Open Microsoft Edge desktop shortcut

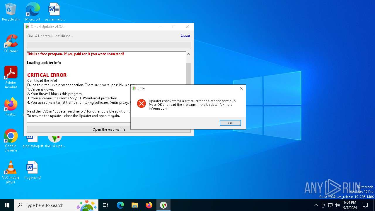[33, 12]
